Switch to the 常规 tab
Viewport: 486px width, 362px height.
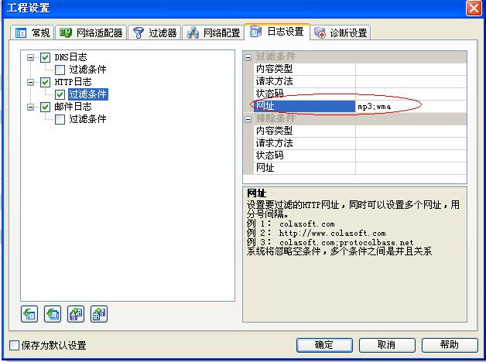click(x=33, y=32)
